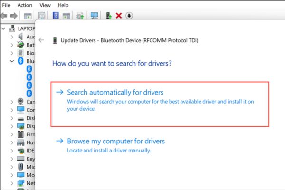Viewport: 285px width, 190px height.
Task: Select the Cameras webcam icon
Action: [x=20, y=102]
